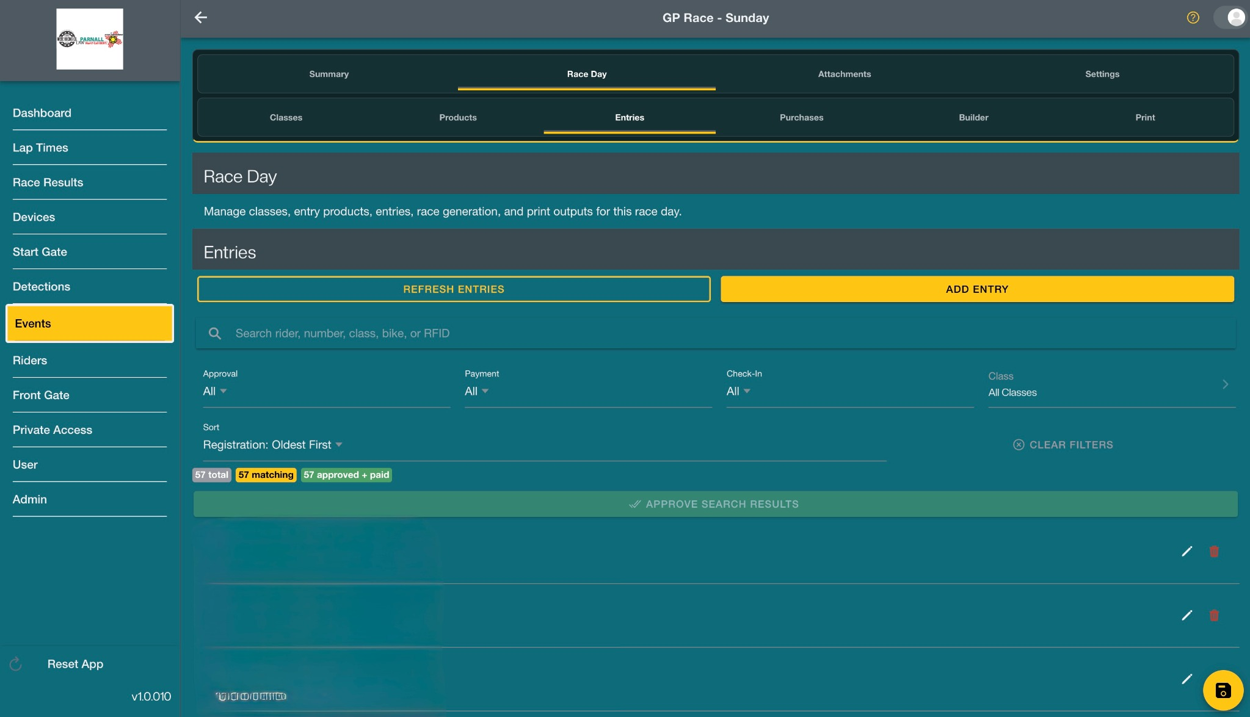Viewport: 1250px width, 717px height.
Task: Open Race Results in the sidebar
Action: 90,182
